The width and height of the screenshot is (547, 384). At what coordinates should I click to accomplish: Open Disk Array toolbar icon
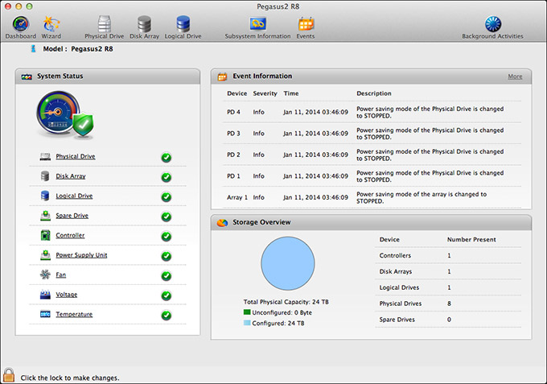coord(144,27)
